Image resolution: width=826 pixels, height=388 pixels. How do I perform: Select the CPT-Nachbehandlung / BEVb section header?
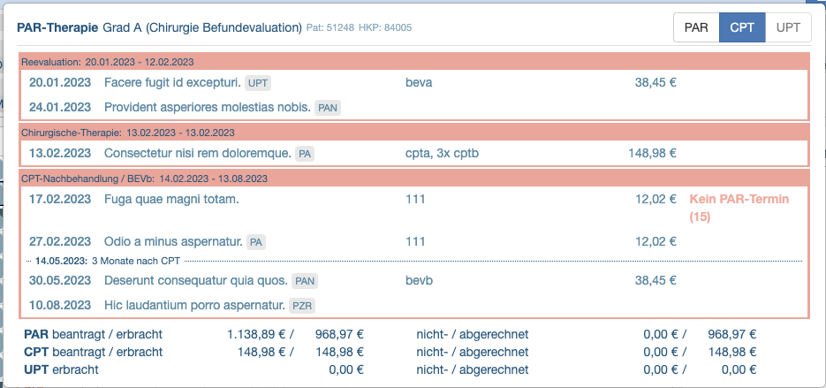click(413, 179)
